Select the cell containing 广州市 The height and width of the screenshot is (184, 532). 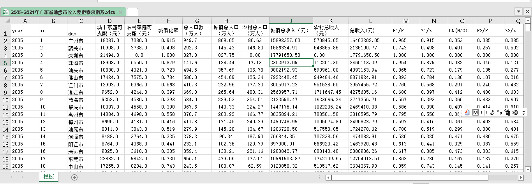pos(81,40)
